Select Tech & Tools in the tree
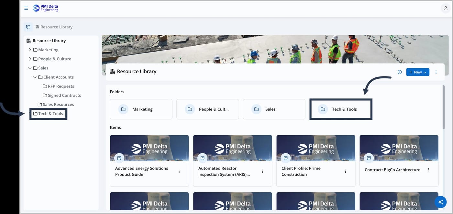This screenshot has height=214, width=453. [x=48, y=114]
